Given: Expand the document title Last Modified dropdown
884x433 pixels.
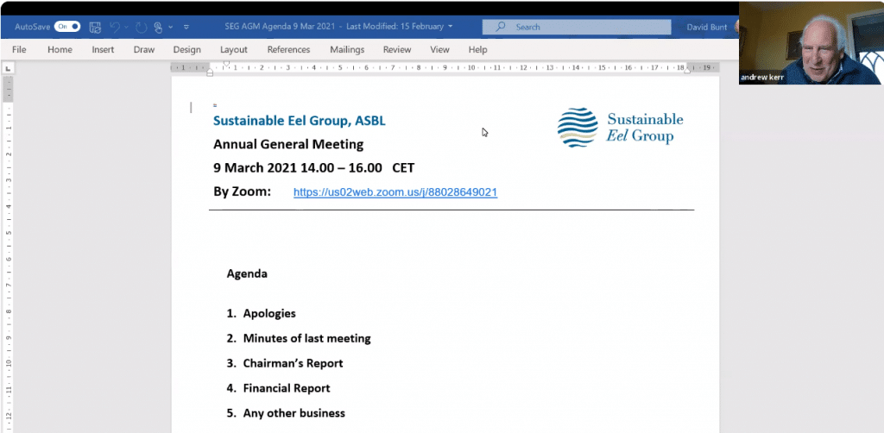Looking at the screenshot, I should (x=451, y=27).
